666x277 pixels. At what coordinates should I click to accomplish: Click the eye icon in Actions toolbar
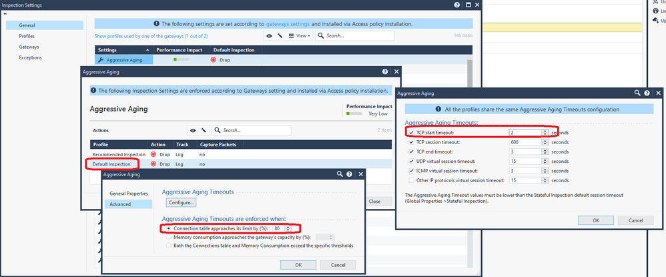(x=193, y=130)
